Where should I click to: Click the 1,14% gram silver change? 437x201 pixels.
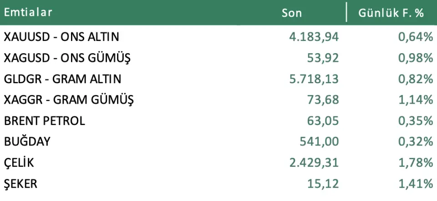coord(415,100)
